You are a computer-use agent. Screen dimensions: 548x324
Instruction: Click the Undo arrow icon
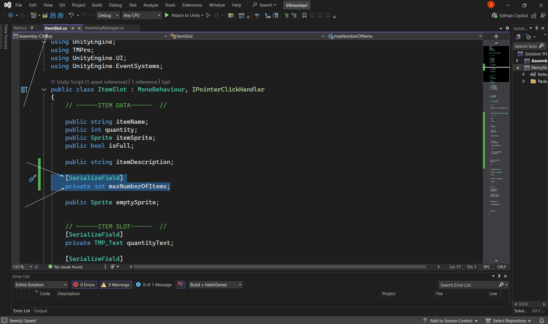[71, 15]
